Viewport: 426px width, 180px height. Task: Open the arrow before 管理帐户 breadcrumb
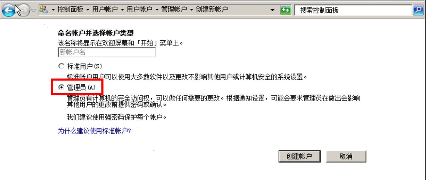(157, 10)
